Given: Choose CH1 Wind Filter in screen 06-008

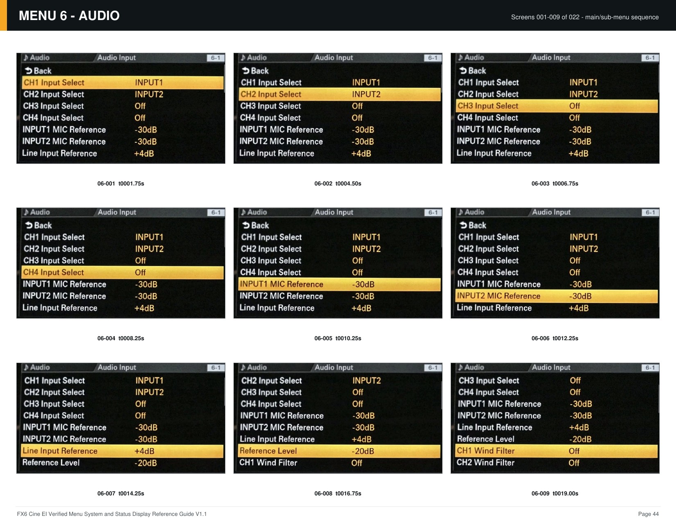Looking at the screenshot, I should [x=340, y=463].
